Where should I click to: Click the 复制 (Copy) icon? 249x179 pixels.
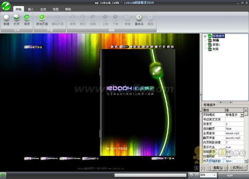point(73,18)
